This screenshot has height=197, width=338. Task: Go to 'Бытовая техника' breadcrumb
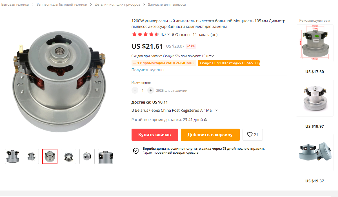(15, 5)
